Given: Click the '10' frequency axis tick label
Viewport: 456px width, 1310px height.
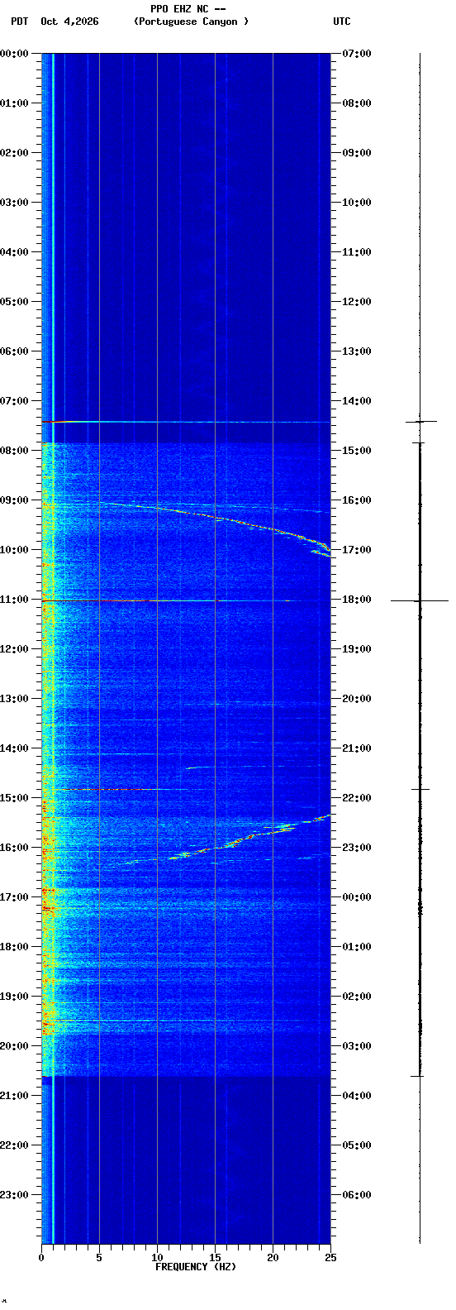Looking at the screenshot, I should (157, 1258).
